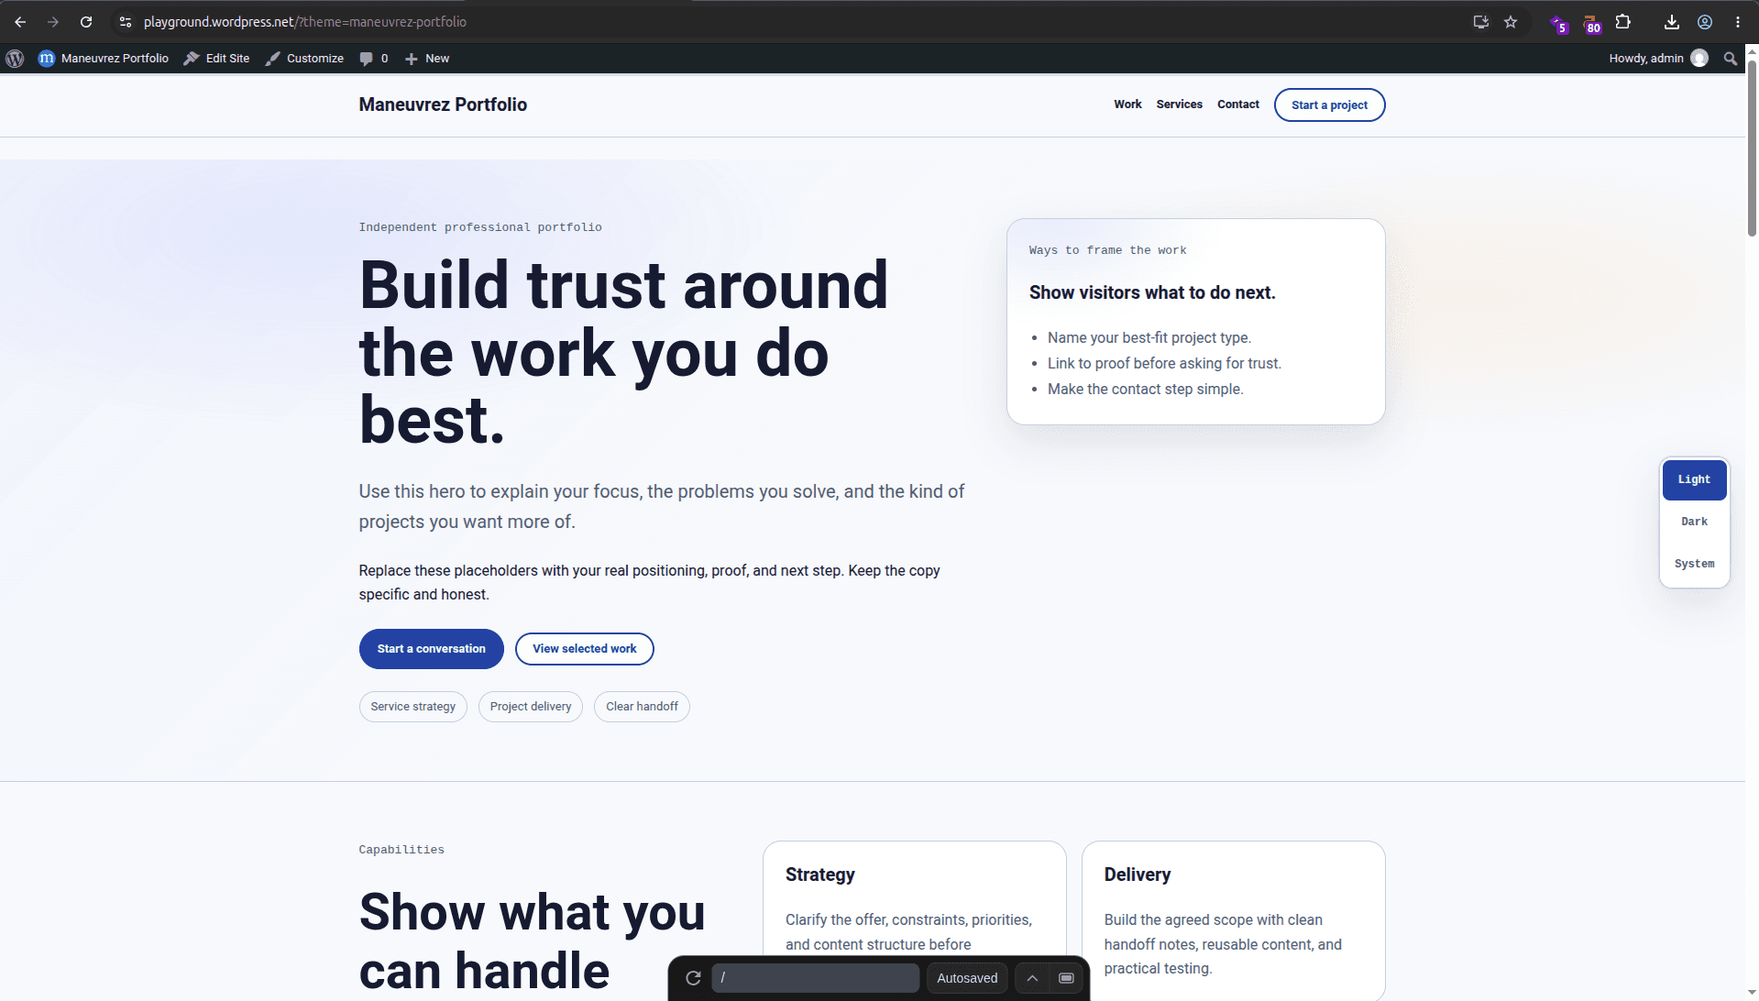The height and width of the screenshot is (1001, 1759).
Task: Click the browser forward arrow
Action: pos(53,22)
